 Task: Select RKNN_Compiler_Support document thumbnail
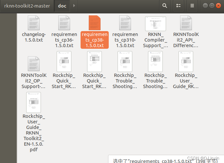pos(156,24)
